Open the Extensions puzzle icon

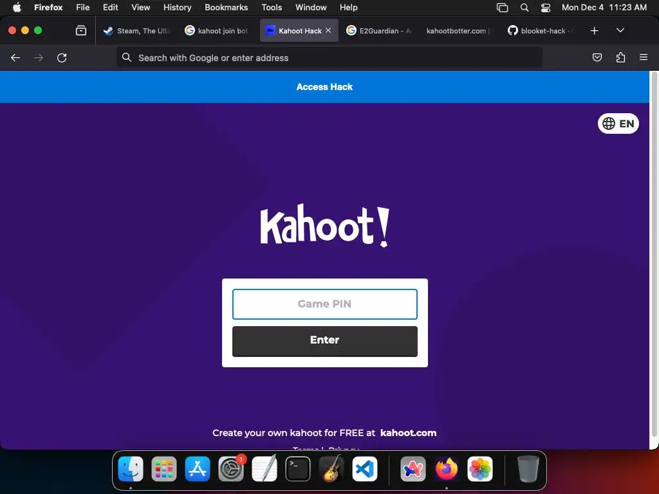click(620, 57)
